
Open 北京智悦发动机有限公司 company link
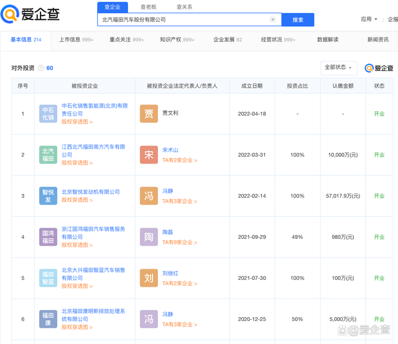click(91, 192)
